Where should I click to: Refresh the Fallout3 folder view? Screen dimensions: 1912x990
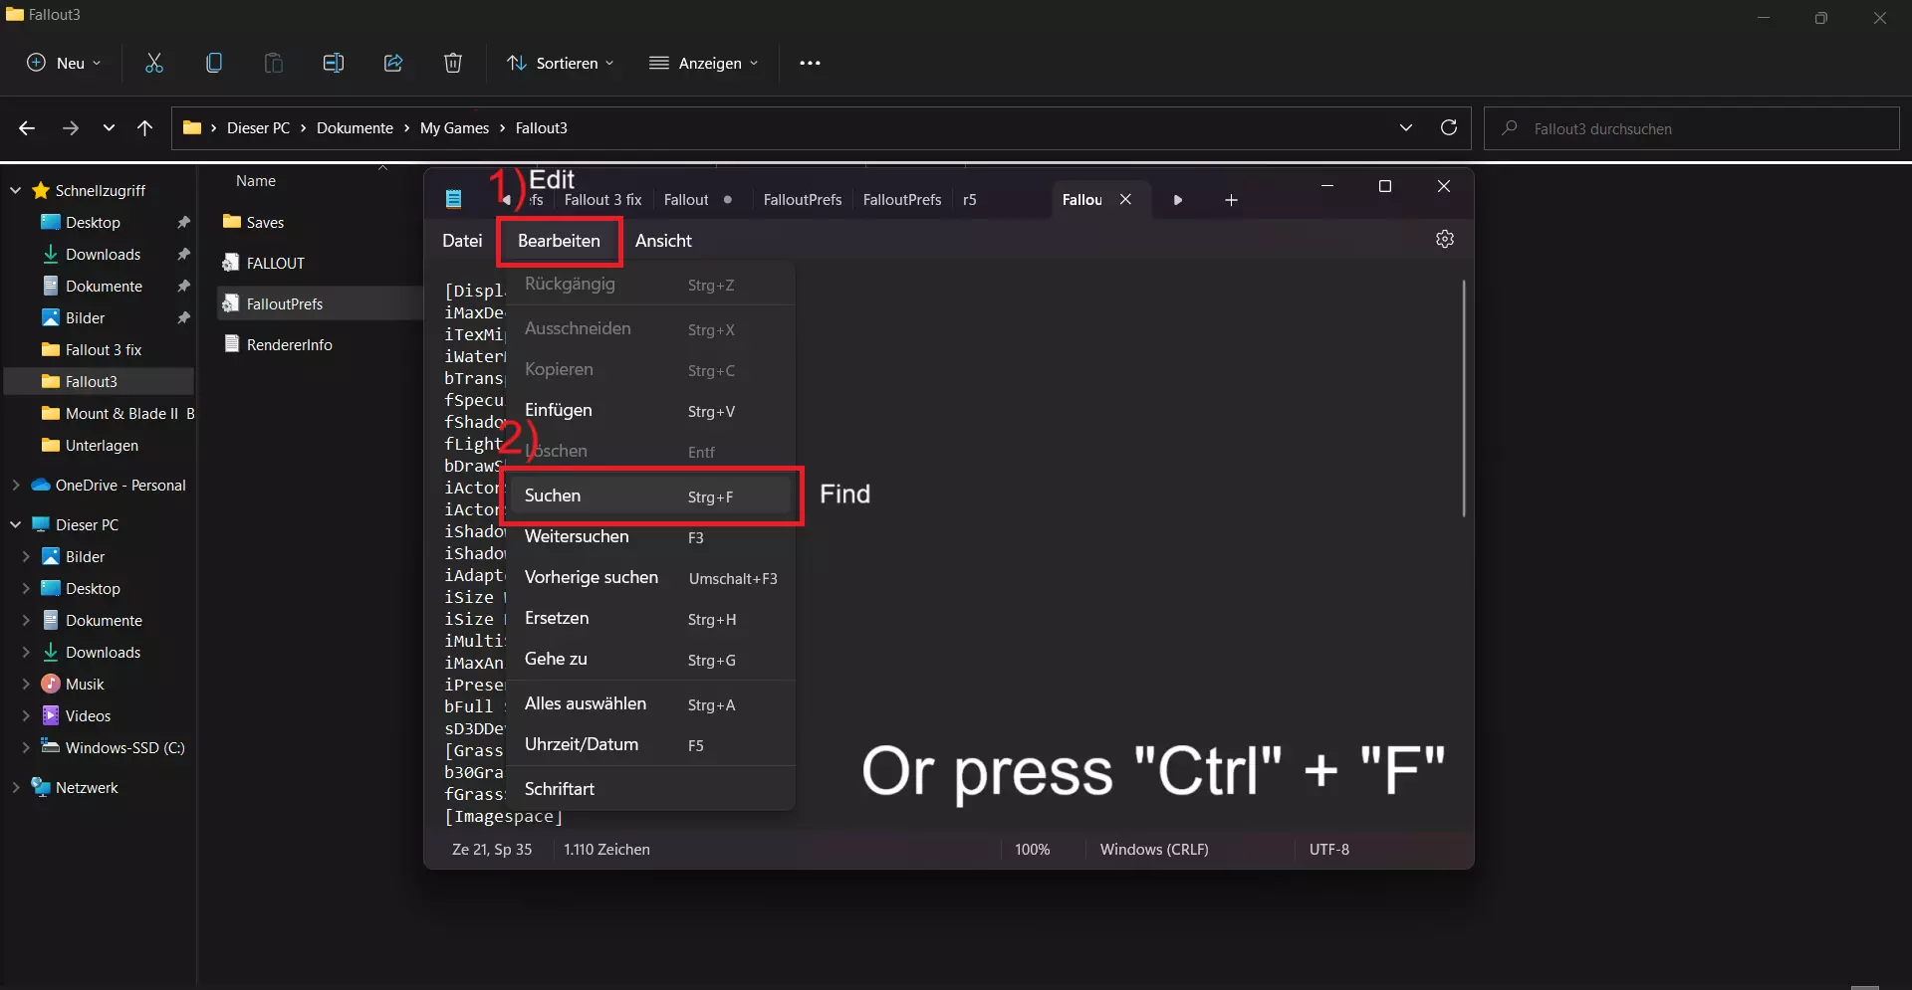[1449, 127]
